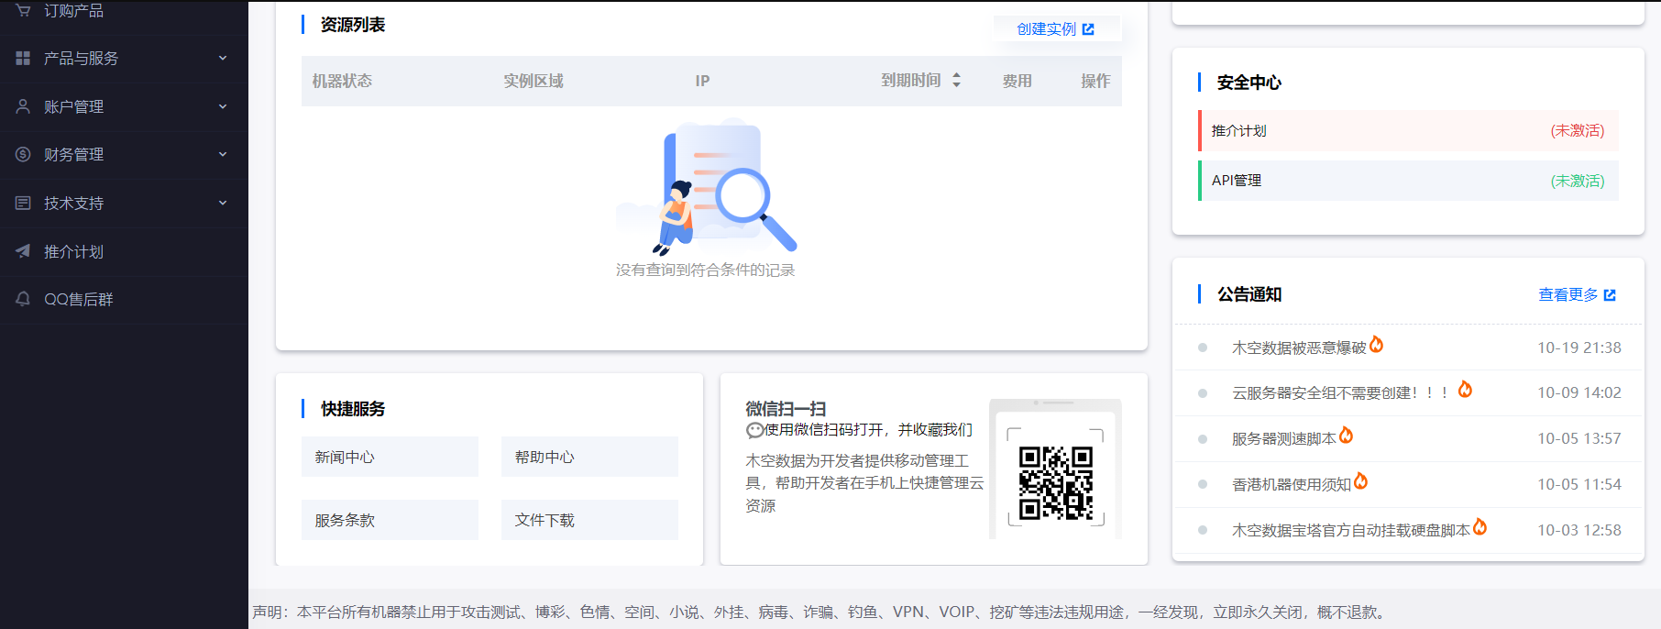Viewport: 1661px width, 629px height.
Task: Expand the 账户管理 menu chevron
Action: point(223,106)
